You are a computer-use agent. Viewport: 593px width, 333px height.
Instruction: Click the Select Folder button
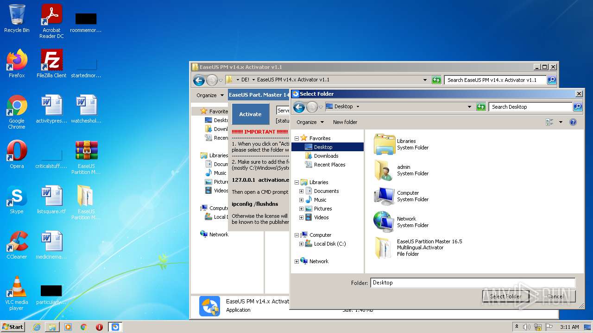505,296
